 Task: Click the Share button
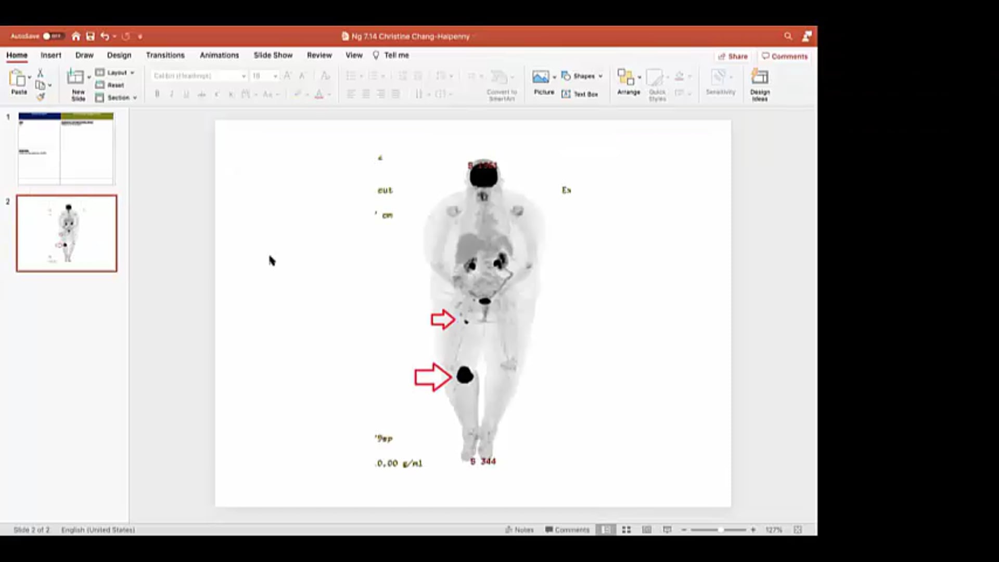tap(733, 56)
